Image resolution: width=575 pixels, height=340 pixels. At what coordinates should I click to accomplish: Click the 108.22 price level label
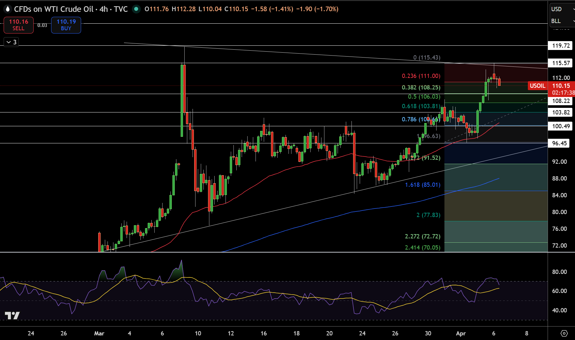click(x=560, y=101)
